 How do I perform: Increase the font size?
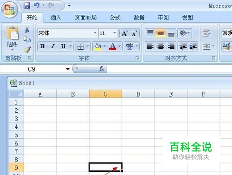coord(125,33)
